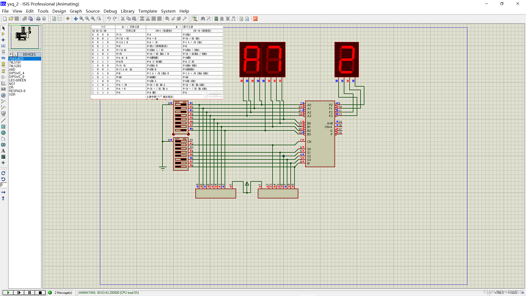Click the ARES netlist transfer icon
The height and width of the screenshot is (296, 526).
255,19
